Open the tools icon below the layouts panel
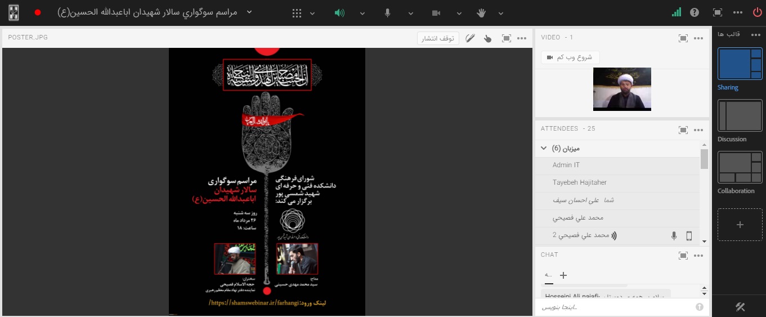The height and width of the screenshot is (317, 766). pos(741,307)
